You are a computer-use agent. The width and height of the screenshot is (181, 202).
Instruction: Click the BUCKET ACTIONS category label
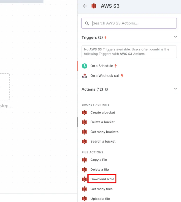tap(96, 105)
